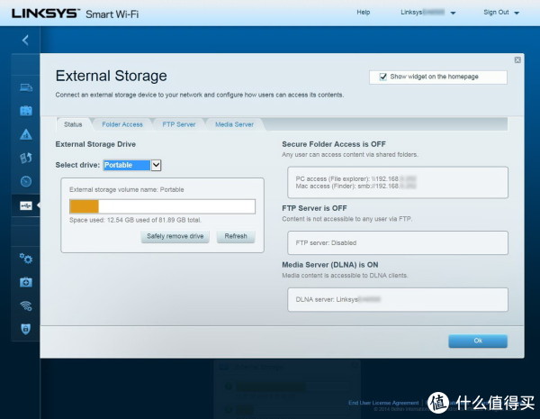Switch to the FTP Server tab
The height and width of the screenshot is (419, 540).
[179, 124]
